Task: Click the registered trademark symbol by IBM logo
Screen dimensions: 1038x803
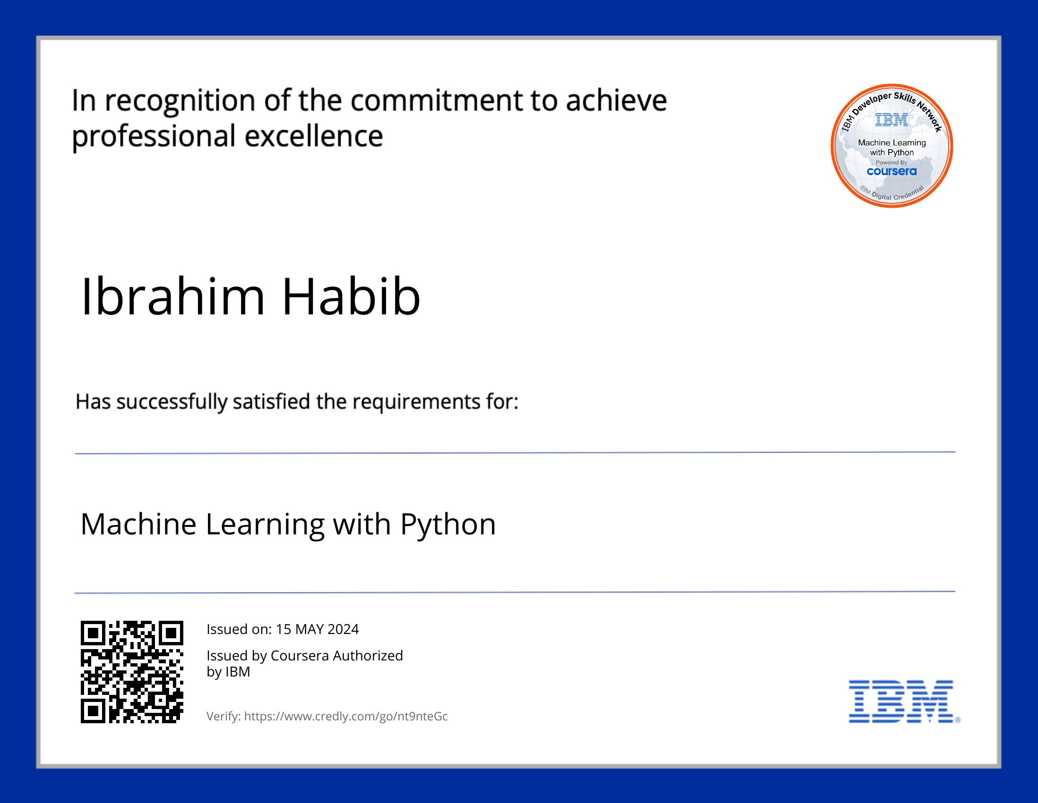Action: coord(958,720)
